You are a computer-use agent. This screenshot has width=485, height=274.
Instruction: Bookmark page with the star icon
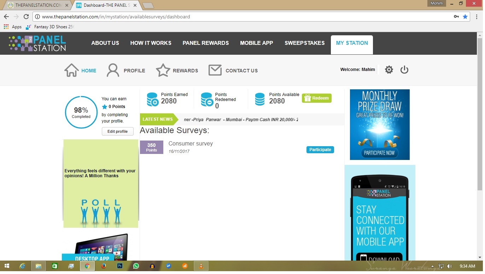(465, 17)
